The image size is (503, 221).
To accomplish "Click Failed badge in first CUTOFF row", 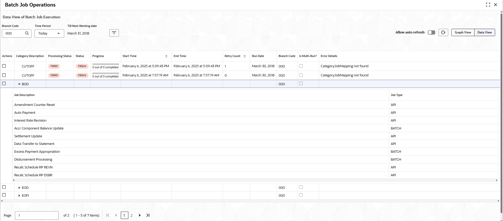I will (x=54, y=66).
